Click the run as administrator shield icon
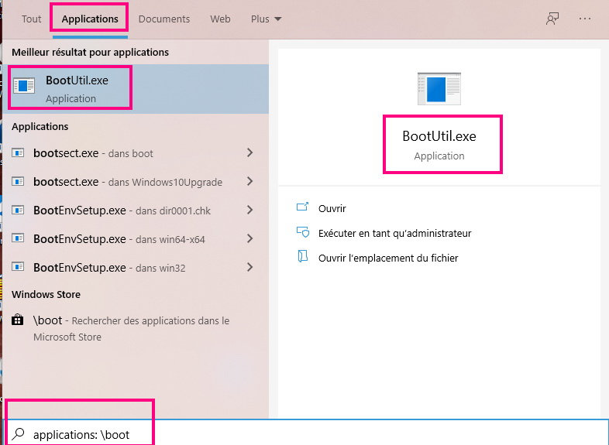This screenshot has width=609, height=445. [x=302, y=233]
